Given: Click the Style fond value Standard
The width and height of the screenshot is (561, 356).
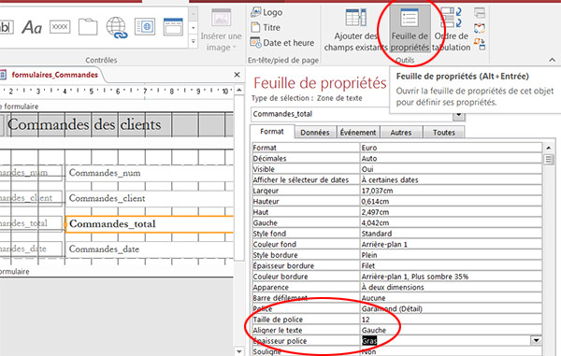Looking at the screenshot, I should click(451, 234).
